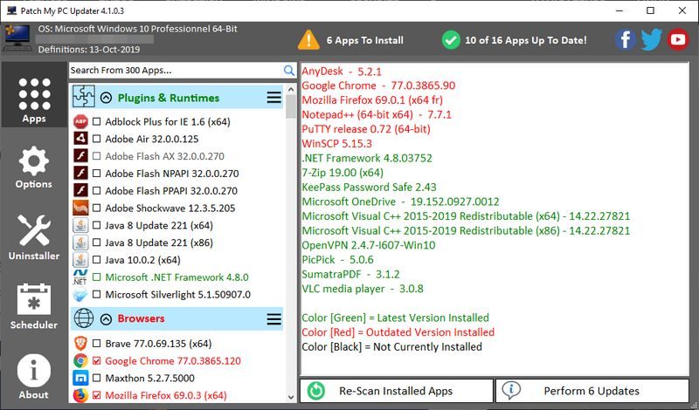Go to the Scheduler tab
Screen dimensions: 699x410
33,306
